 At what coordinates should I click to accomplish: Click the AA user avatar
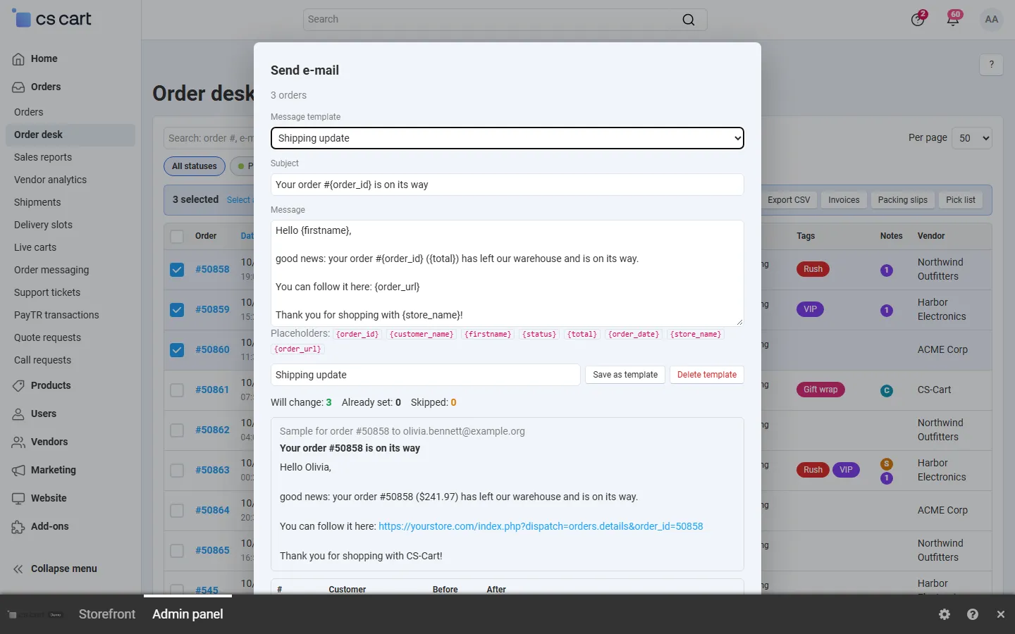pos(992,20)
